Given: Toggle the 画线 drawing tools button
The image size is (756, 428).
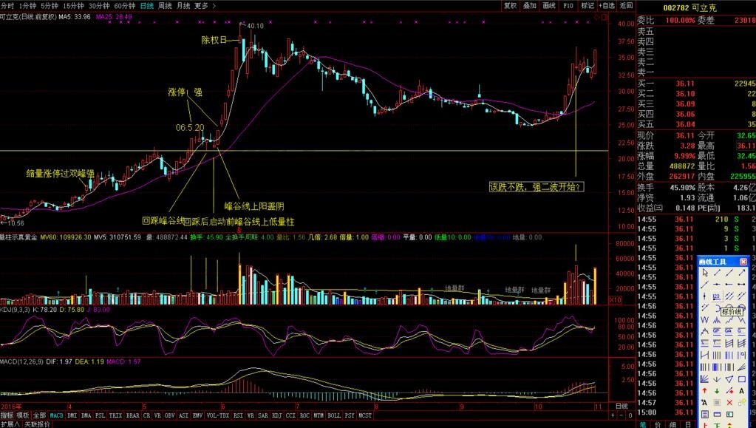Looking at the screenshot, I should point(548,6).
